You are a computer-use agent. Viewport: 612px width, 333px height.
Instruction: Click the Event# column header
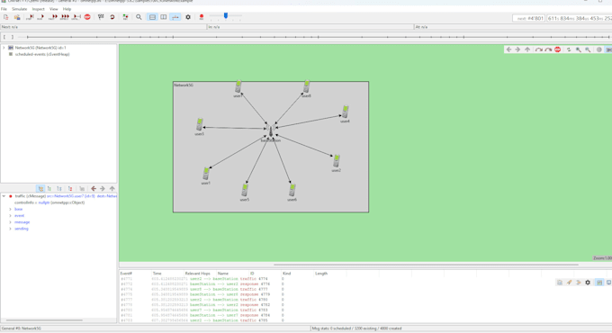coord(126,274)
